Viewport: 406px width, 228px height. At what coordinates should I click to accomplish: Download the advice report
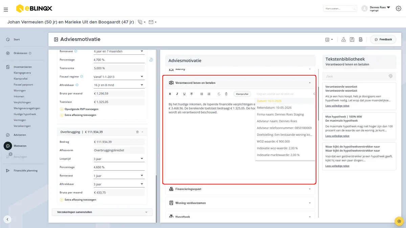[x=343, y=40]
